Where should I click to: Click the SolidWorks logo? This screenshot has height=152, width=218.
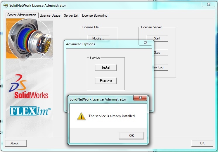(29, 87)
